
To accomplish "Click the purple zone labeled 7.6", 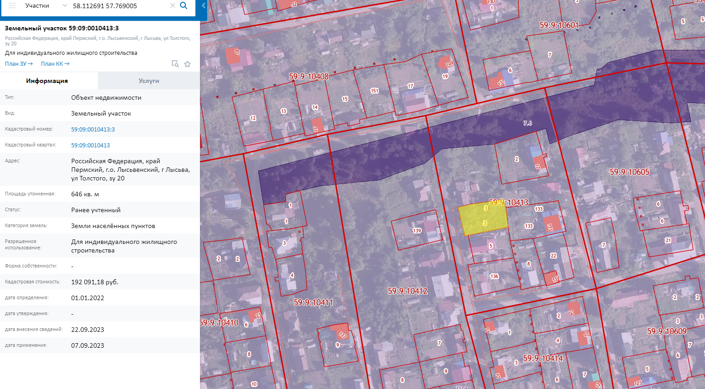I will (x=527, y=123).
